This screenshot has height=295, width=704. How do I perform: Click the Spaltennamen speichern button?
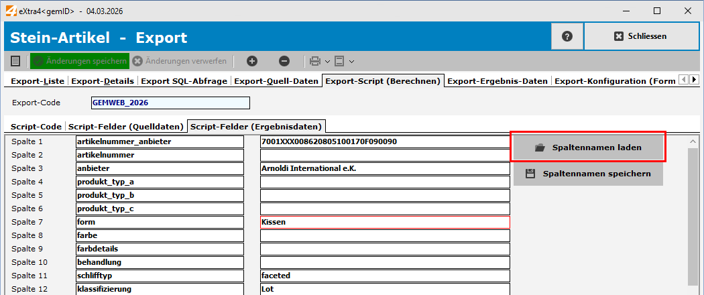588,174
